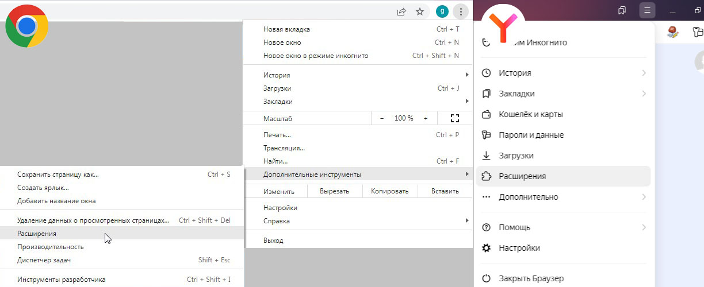Click the Кошелёк и карты wallet icon
The image size is (704, 287).
pos(487,114)
